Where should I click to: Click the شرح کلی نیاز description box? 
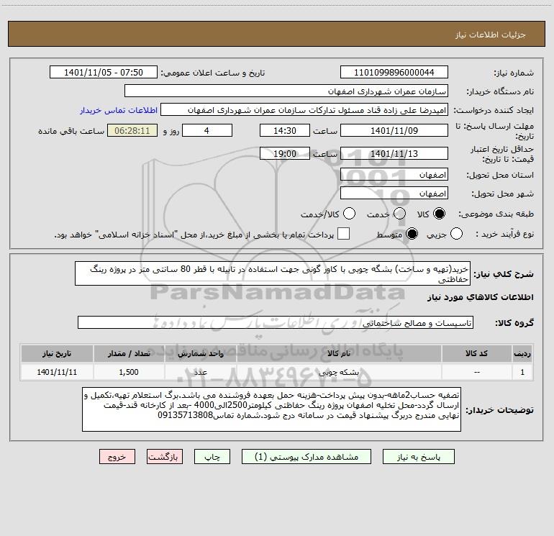pos(273,273)
